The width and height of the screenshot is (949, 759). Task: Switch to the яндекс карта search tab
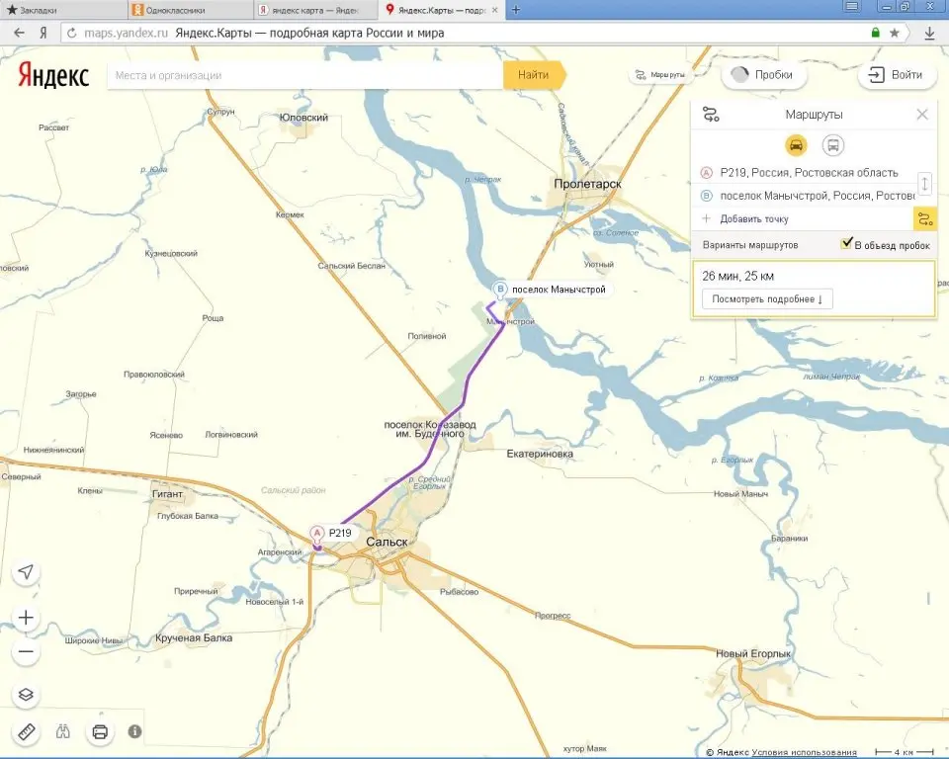[x=314, y=10]
